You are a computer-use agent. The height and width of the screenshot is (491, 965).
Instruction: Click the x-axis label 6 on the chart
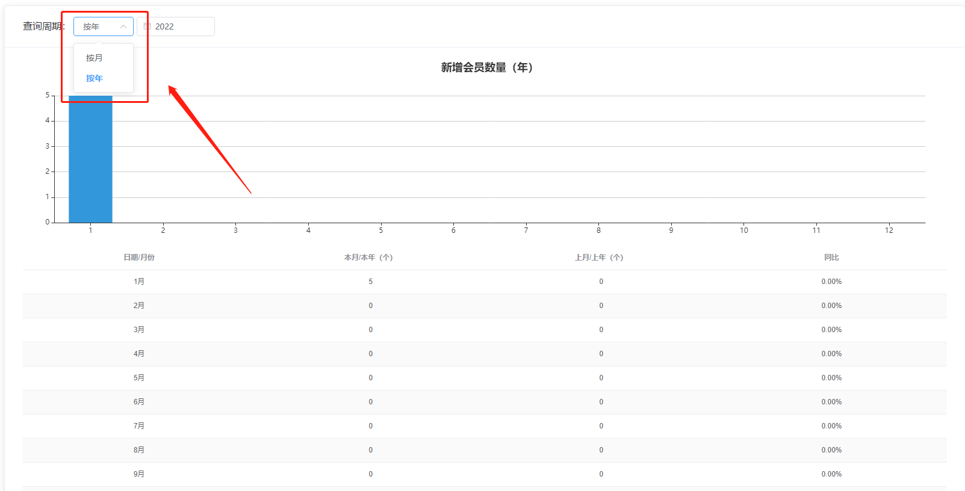point(453,230)
